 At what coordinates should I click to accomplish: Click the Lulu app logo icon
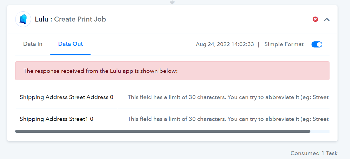coord(23,19)
